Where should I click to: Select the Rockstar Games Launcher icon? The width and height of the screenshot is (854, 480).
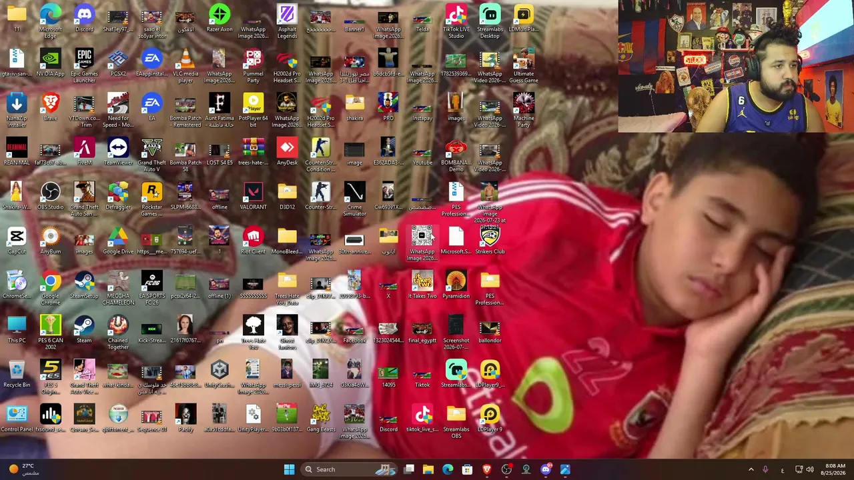pos(151,199)
